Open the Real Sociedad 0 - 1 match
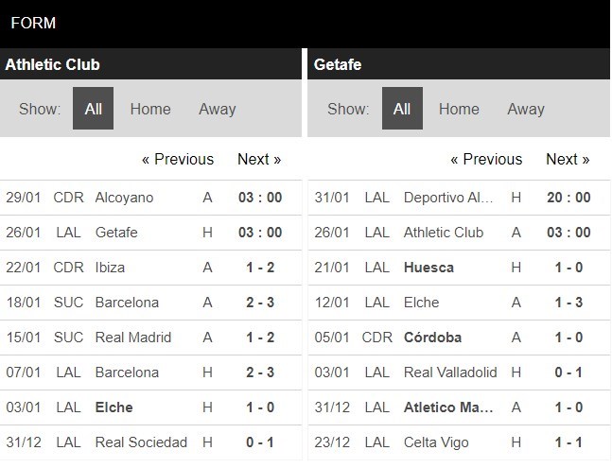Image resolution: width=612 pixels, height=468 pixels. [150, 442]
